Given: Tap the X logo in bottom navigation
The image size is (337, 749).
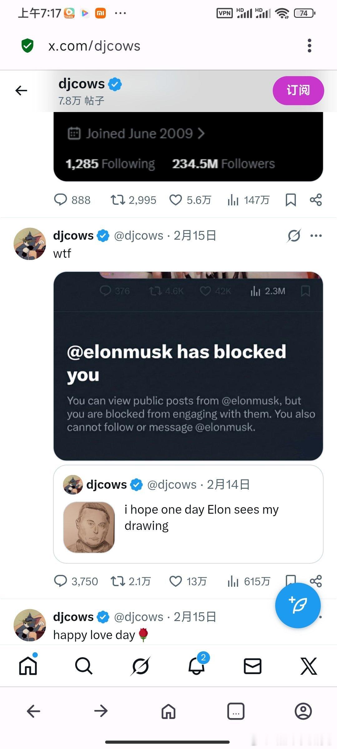Looking at the screenshot, I should pos(308,666).
